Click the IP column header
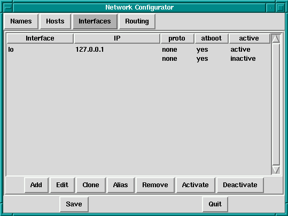This screenshot has height=216, width=288. pos(117,38)
